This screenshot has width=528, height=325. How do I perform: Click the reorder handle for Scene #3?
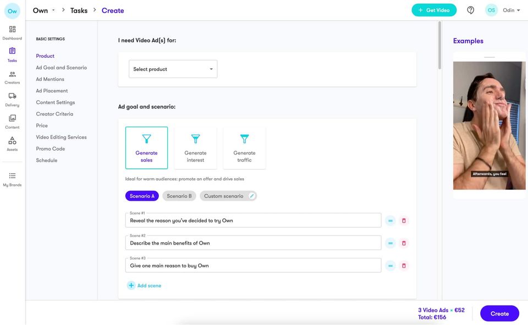(x=391, y=266)
